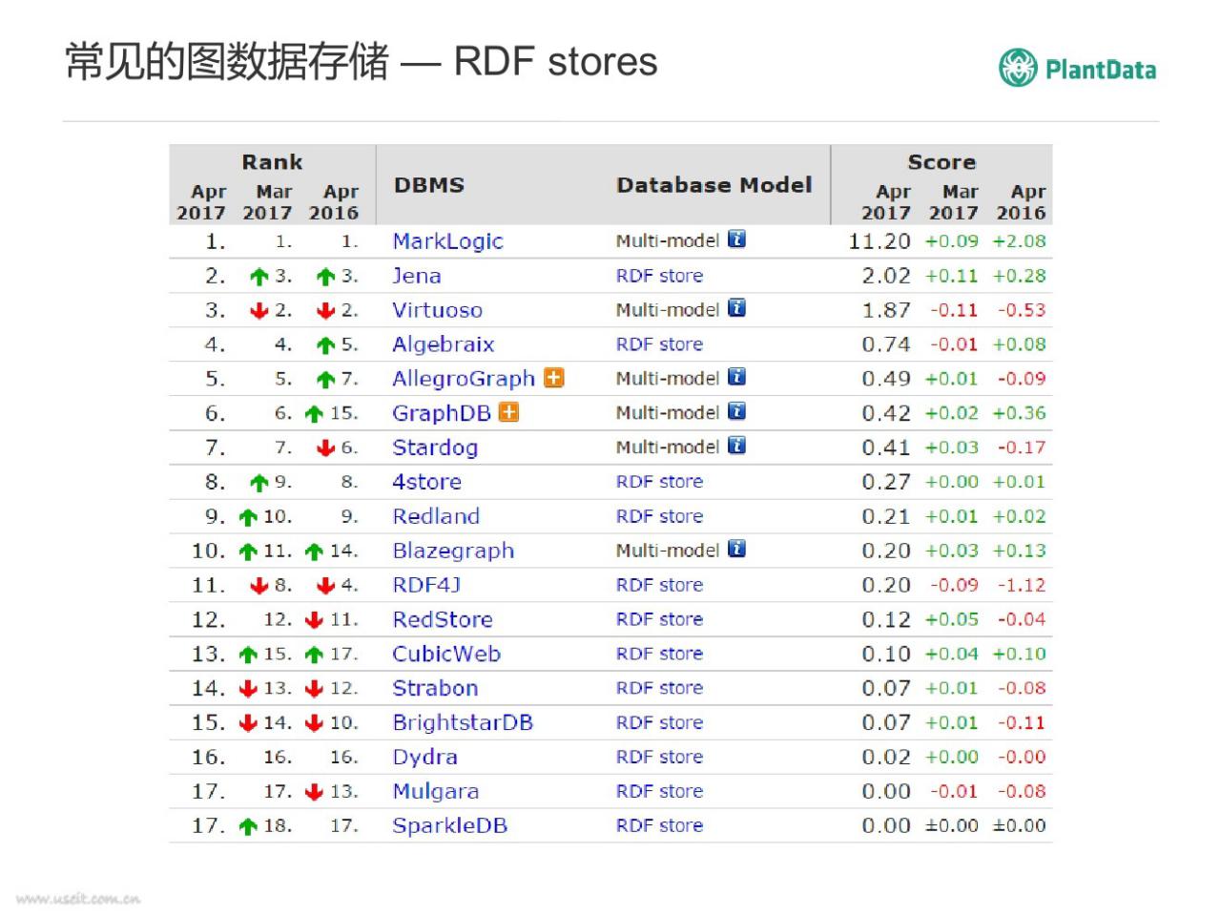This screenshot has width=1221, height=916.
Task: Click MarkLogic's score value 11.20
Action: pos(880,241)
